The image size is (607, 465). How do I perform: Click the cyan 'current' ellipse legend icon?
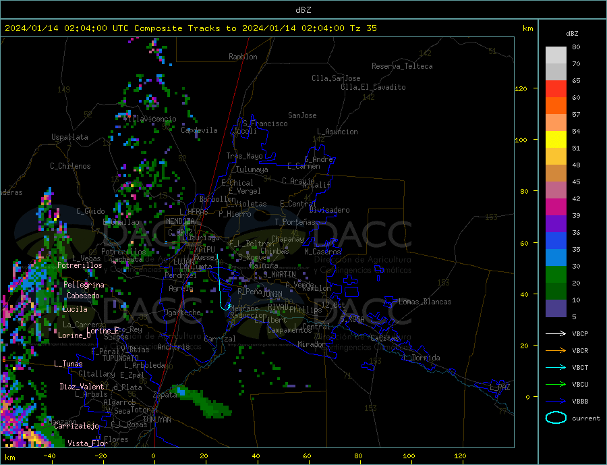556,418
